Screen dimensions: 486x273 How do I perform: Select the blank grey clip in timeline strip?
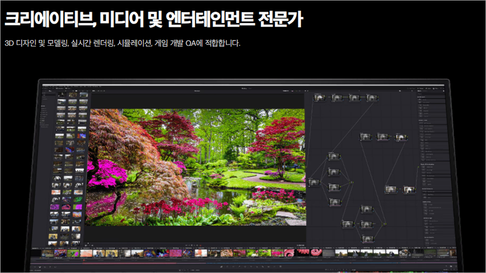click(329, 253)
